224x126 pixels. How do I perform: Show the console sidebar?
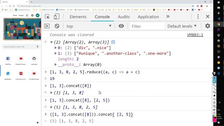coord(47,26)
